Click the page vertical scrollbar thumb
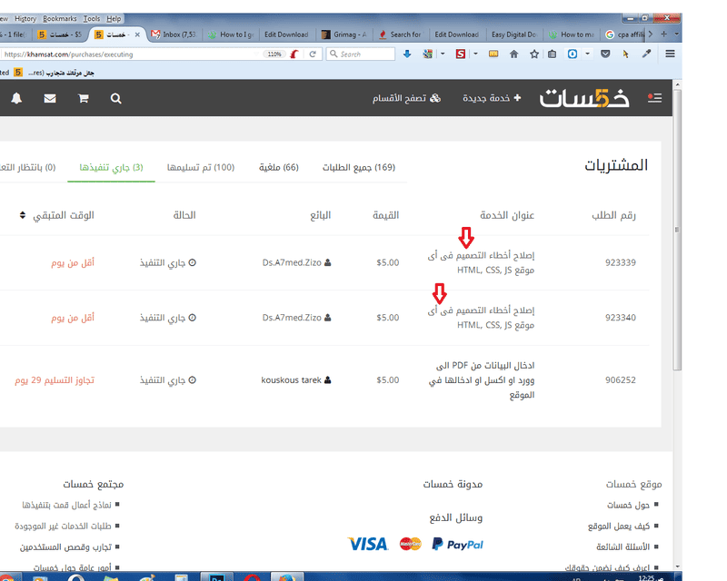727x581 pixels. tap(677, 230)
